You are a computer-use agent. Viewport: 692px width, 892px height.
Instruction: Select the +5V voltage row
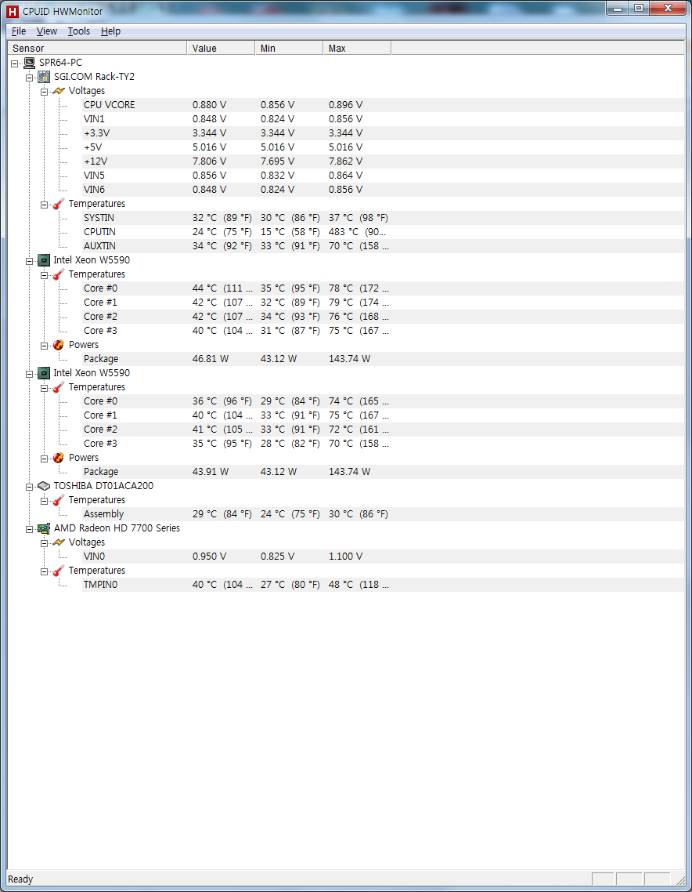pos(384,147)
